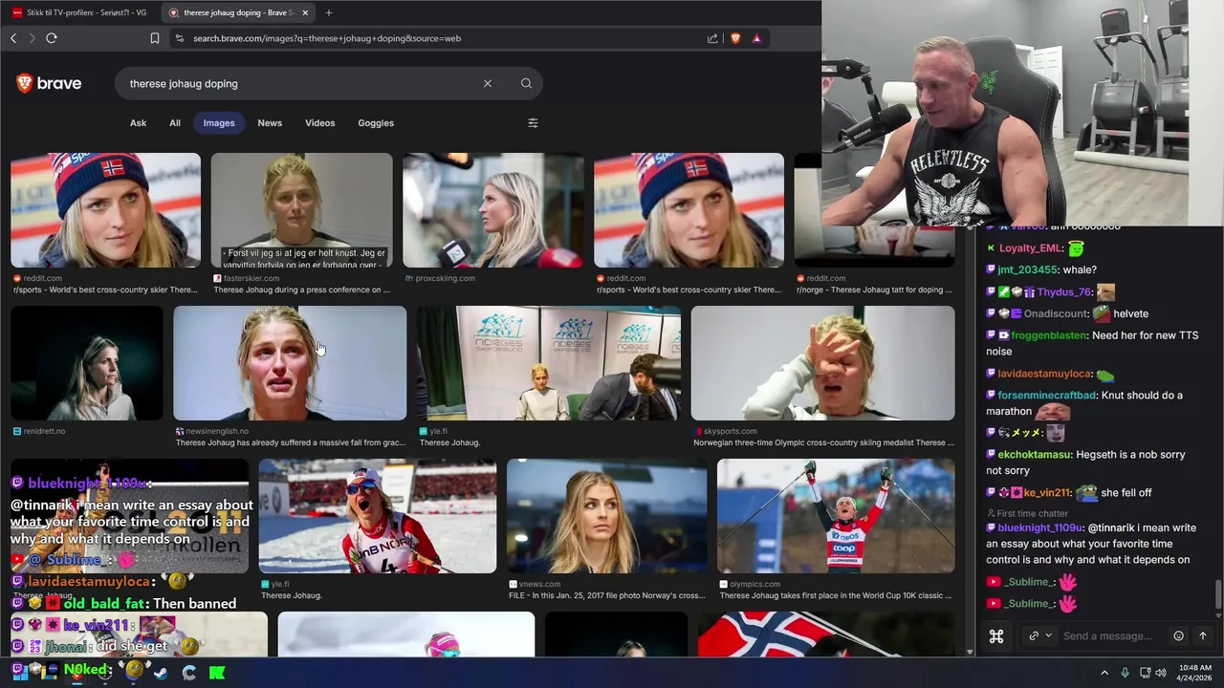Open the vnews.com Jan. 25, 2017 file photo
Screen dimensions: 1224x688
606,516
